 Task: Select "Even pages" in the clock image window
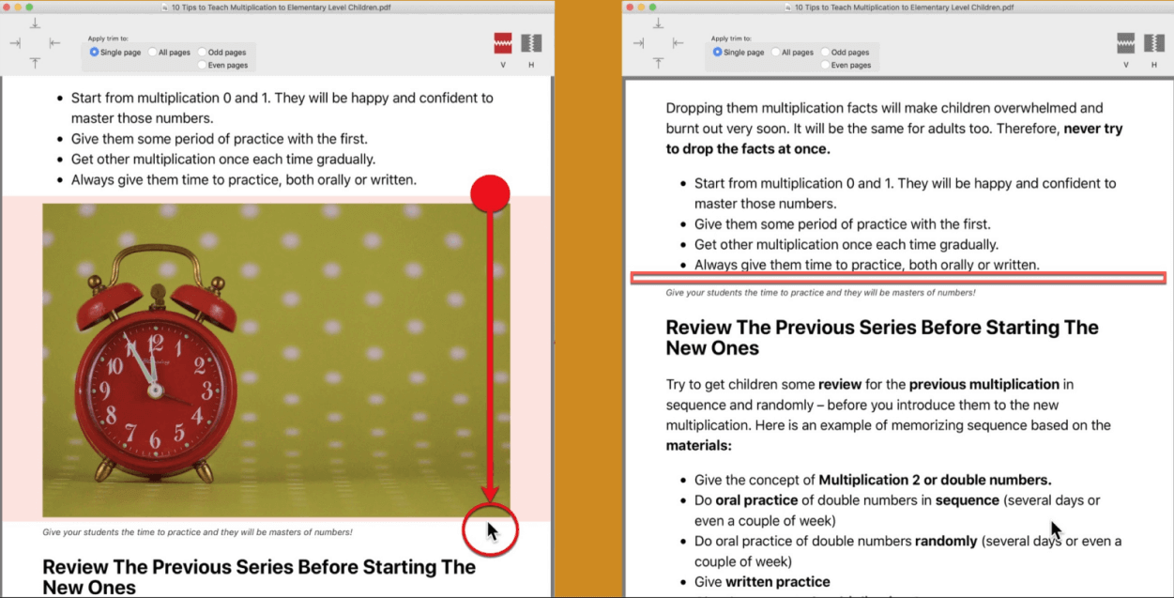(203, 66)
